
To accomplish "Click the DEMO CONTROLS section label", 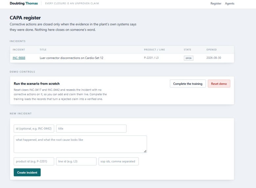I will coord(22,72).
